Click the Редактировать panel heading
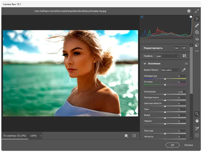Screen dimensions: 202x152 (x=153, y=48)
